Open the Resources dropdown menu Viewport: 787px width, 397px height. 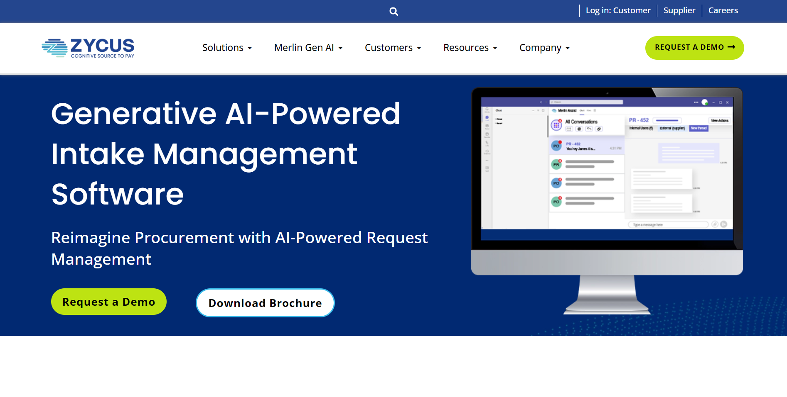coord(470,48)
